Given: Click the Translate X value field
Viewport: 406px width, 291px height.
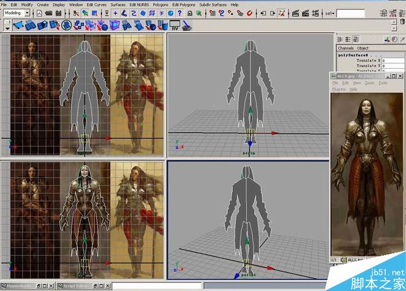Looking at the screenshot, I should tap(393, 60).
